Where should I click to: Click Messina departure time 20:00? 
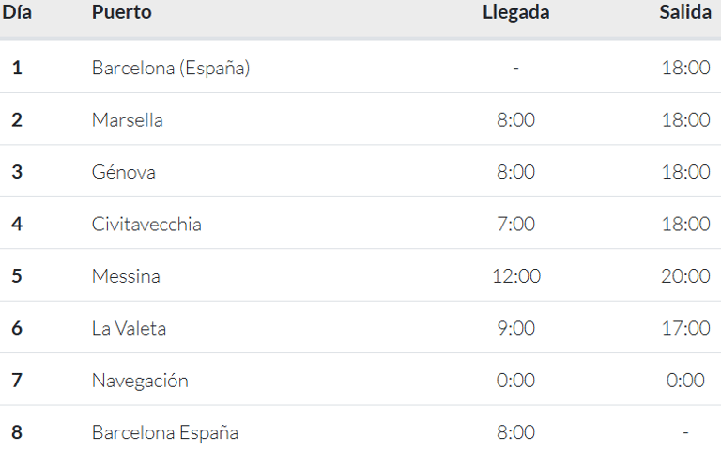tap(685, 276)
